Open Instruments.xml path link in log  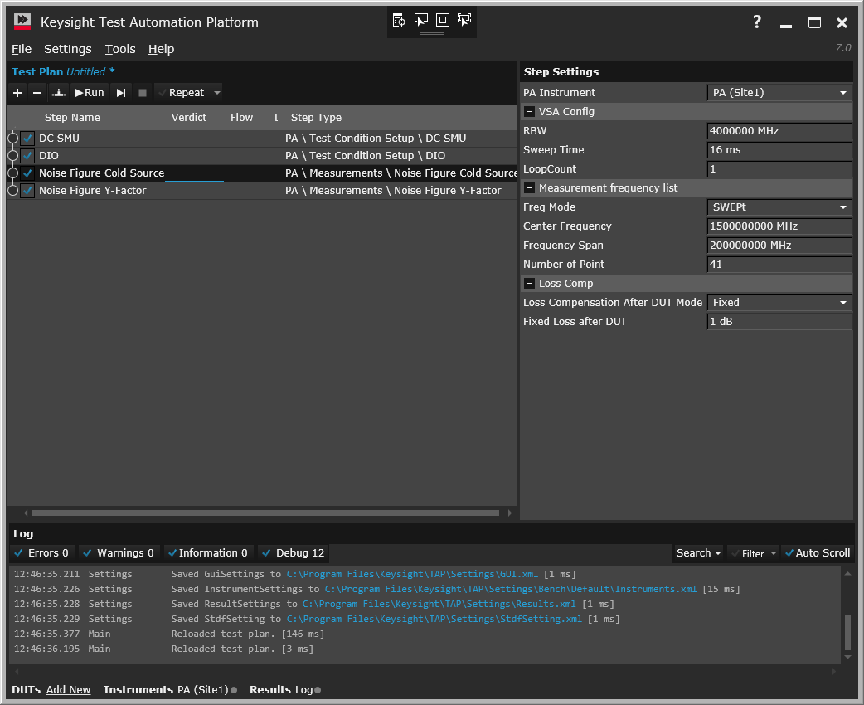(x=511, y=589)
